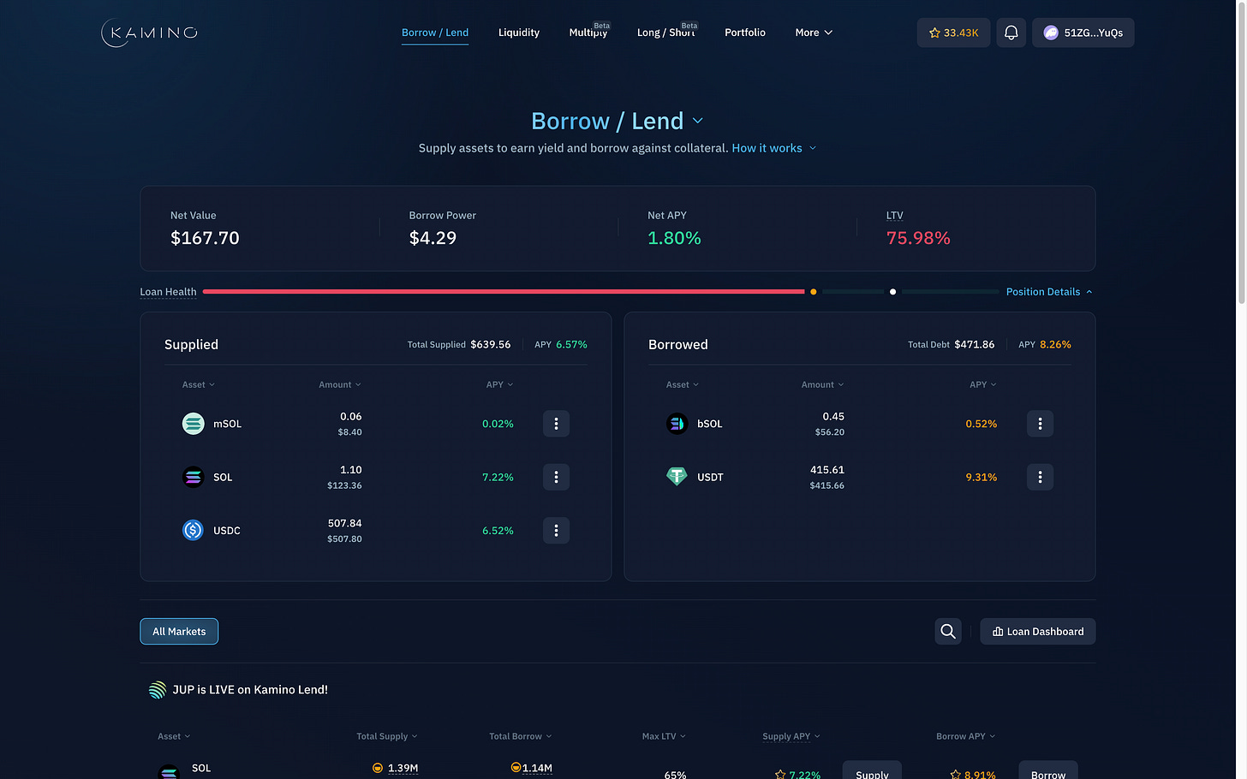Viewport: 1247px width, 779px height.
Task: Click the JUP is LIVE announcement text
Action: point(250,690)
